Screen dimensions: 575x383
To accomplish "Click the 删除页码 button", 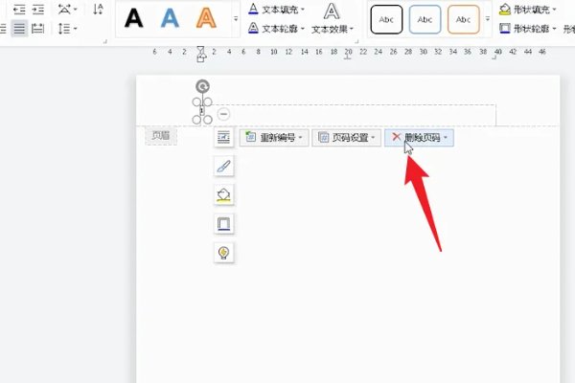I will [x=419, y=138].
